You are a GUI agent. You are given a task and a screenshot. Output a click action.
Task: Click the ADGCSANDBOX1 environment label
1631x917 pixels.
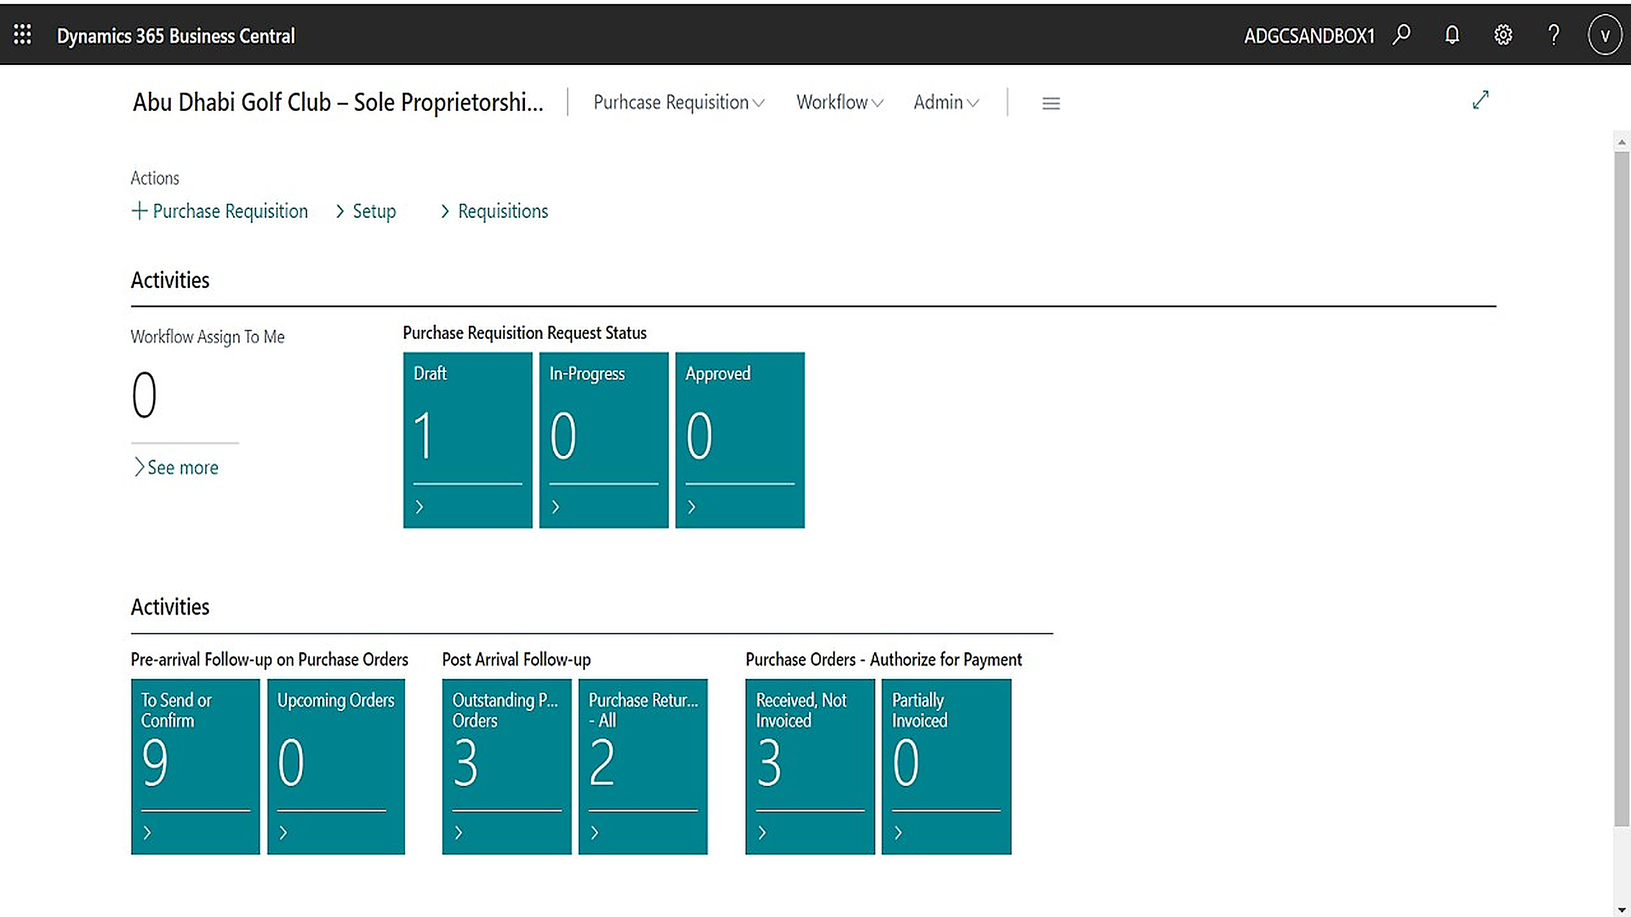coord(1309,36)
